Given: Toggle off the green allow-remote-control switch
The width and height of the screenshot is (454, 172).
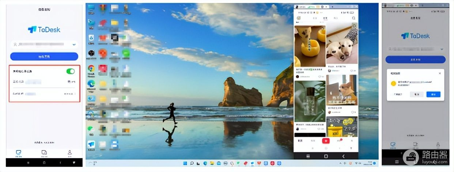Looking at the screenshot, I should coord(71,71).
